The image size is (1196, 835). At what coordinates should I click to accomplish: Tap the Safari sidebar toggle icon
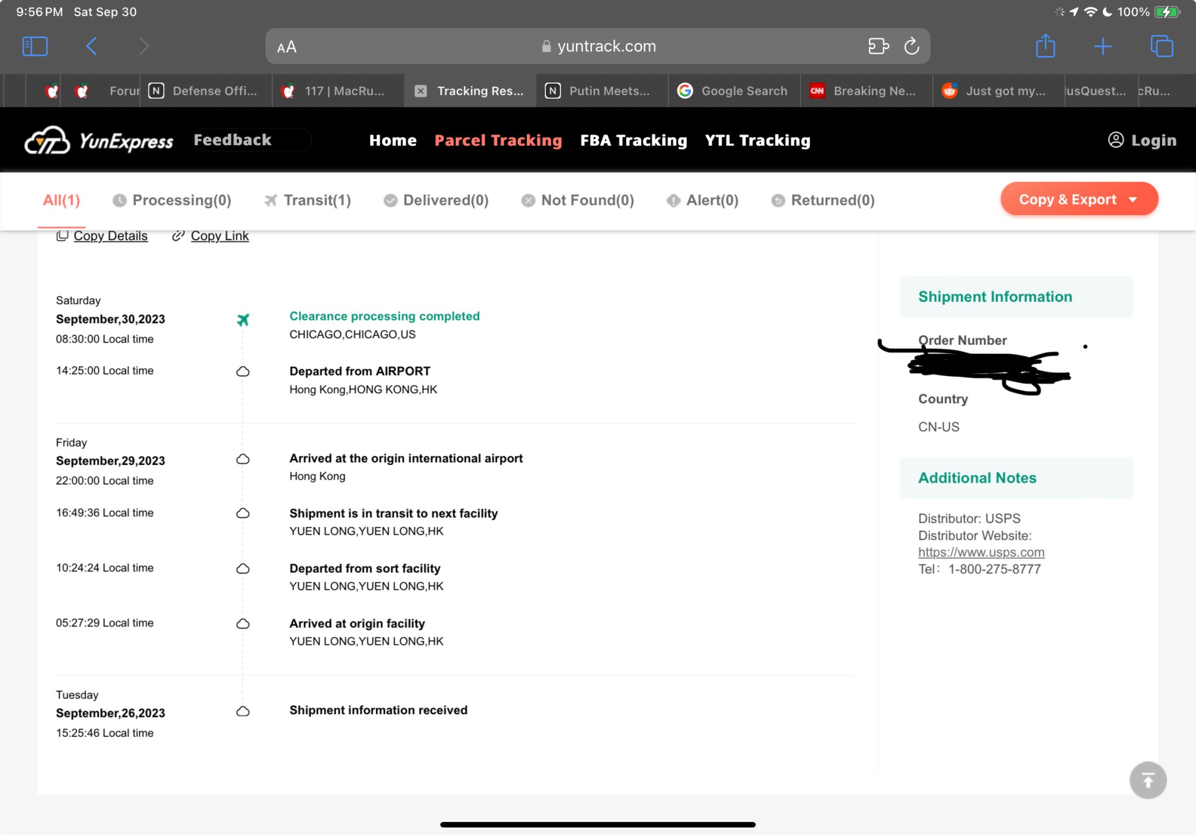pos(35,46)
